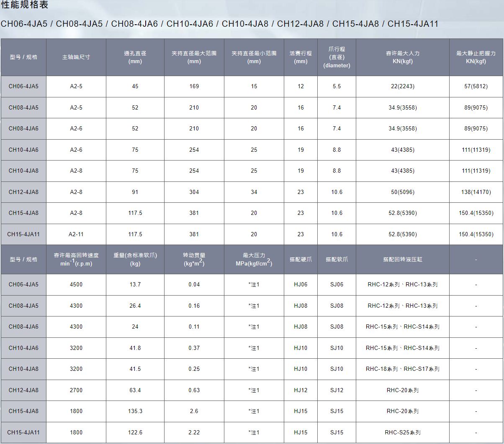The image size is (504, 444).
Task: Click the 304 clamping diameter cell
Action: click(x=194, y=192)
